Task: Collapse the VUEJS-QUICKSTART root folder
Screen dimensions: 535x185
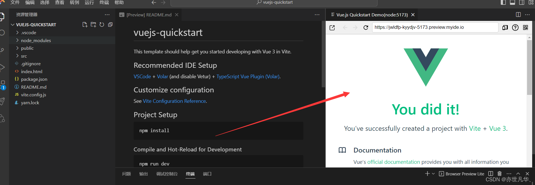Action: (12, 25)
